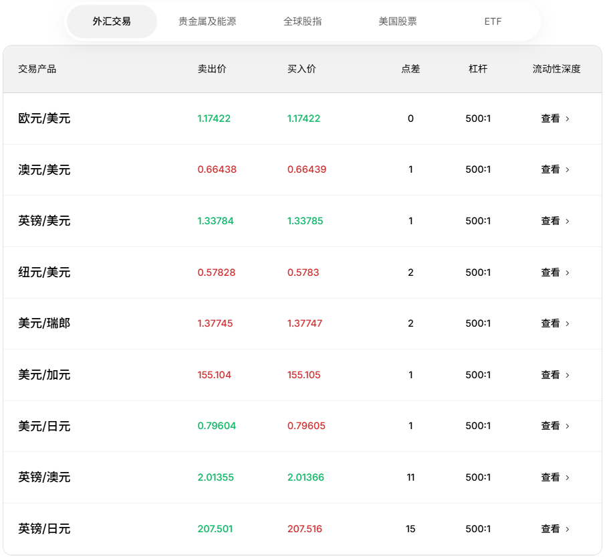Click 查看 link for 澳元/美元
The image size is (605, 557).
(x=550, y=169)
